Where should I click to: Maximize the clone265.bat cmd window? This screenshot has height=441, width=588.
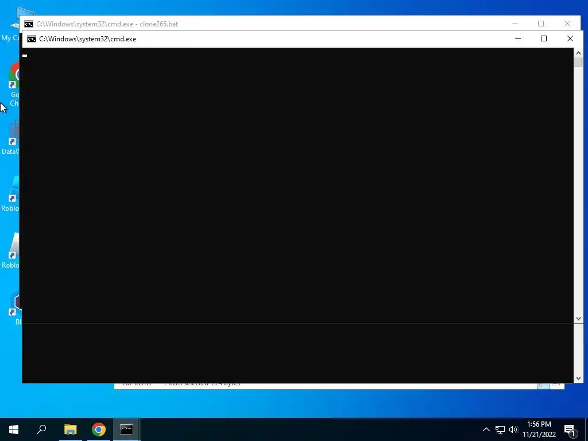coord(541,24)
